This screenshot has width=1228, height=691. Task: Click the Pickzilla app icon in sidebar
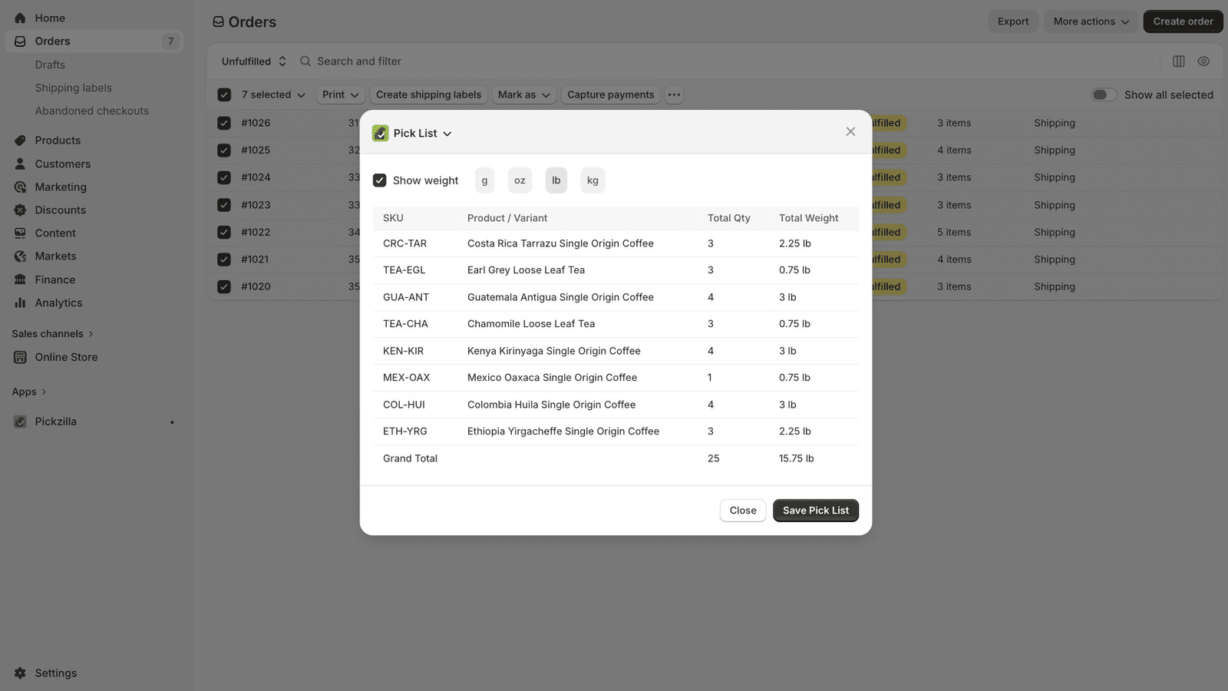(x=20, y=422)
